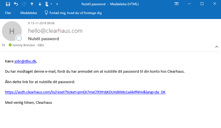The width and height of the screenshot is (221, 128).
Task: Open the Customize Quick Access Toolbar dropdown
Action: point(57,4)
